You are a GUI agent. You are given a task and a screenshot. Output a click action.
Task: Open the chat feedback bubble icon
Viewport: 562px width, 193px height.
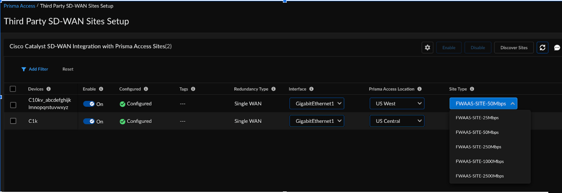[557, 48]
